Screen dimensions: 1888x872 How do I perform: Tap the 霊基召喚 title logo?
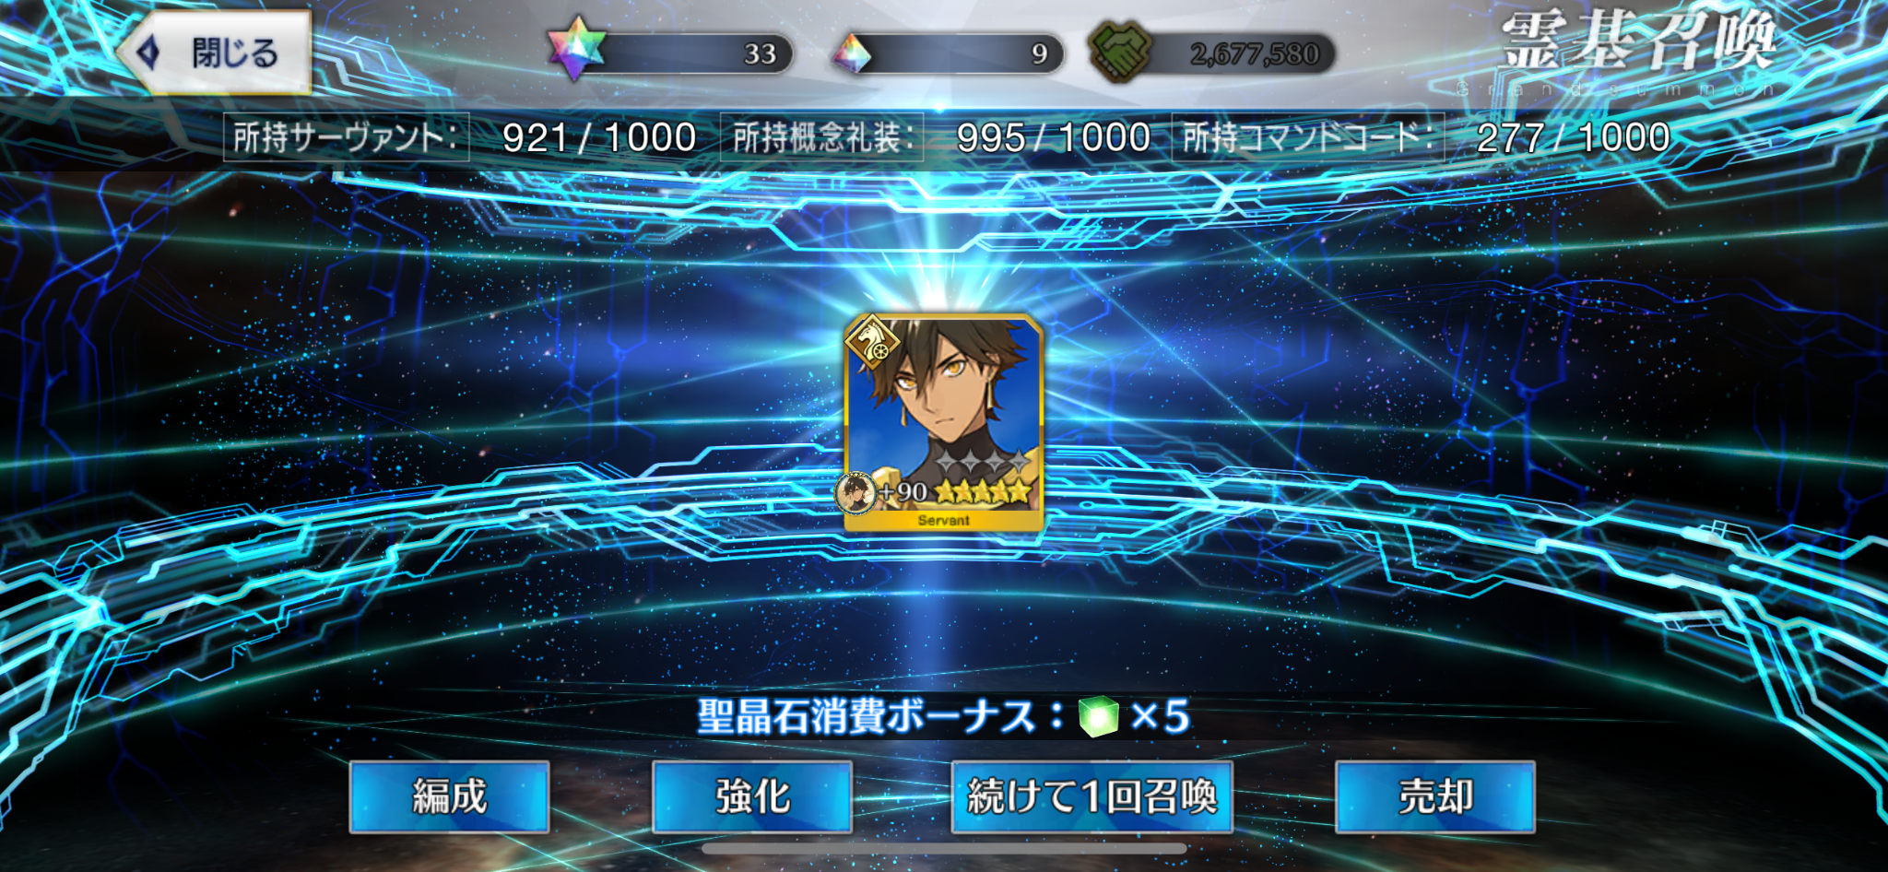click(1637, 44)
